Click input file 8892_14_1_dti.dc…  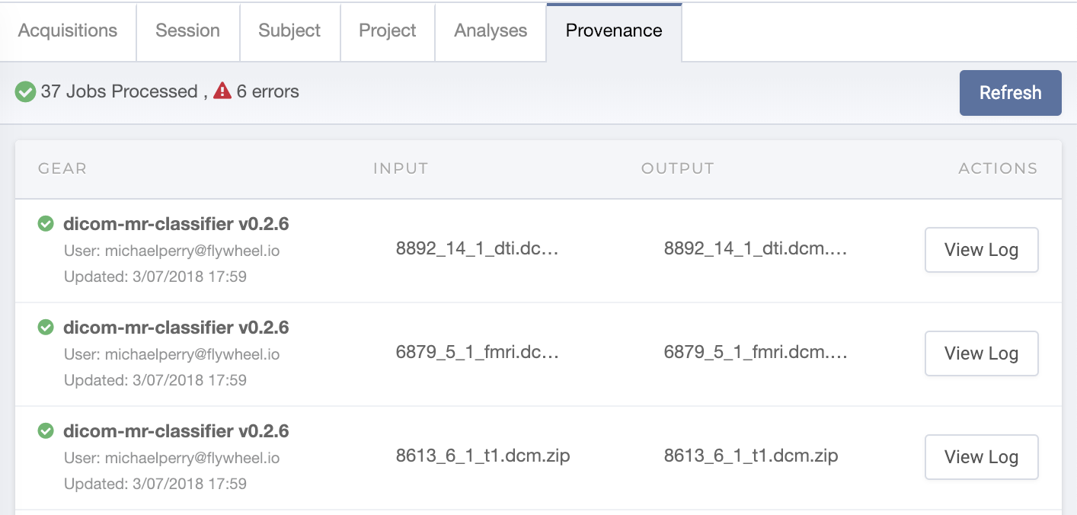point(478,249)
